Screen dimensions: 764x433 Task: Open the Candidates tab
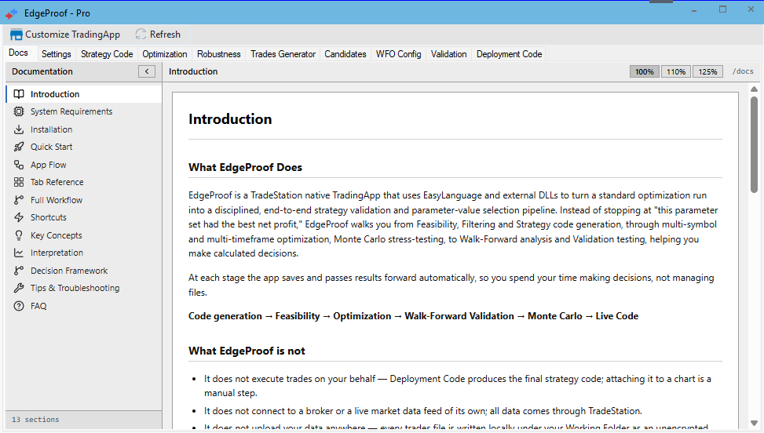click(x=345, y=54)
